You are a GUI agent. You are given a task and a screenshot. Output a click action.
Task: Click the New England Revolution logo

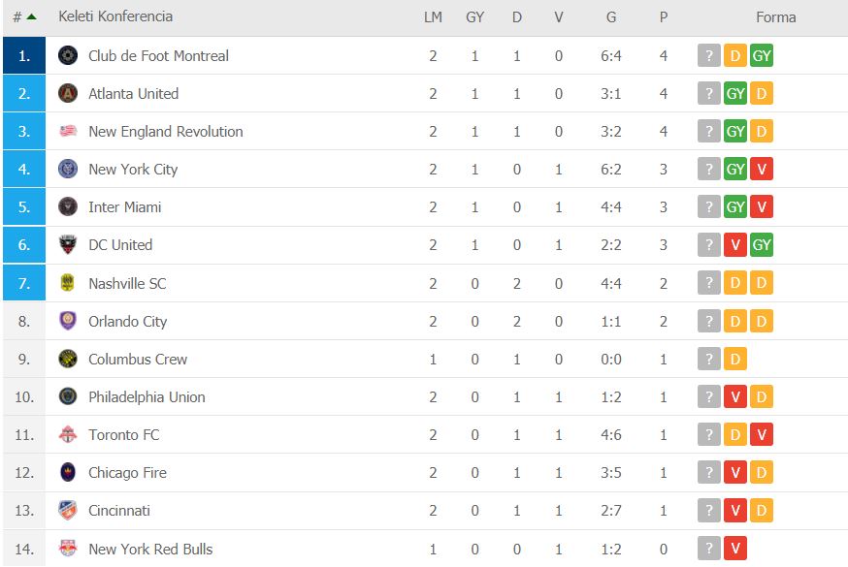point(68,131)
